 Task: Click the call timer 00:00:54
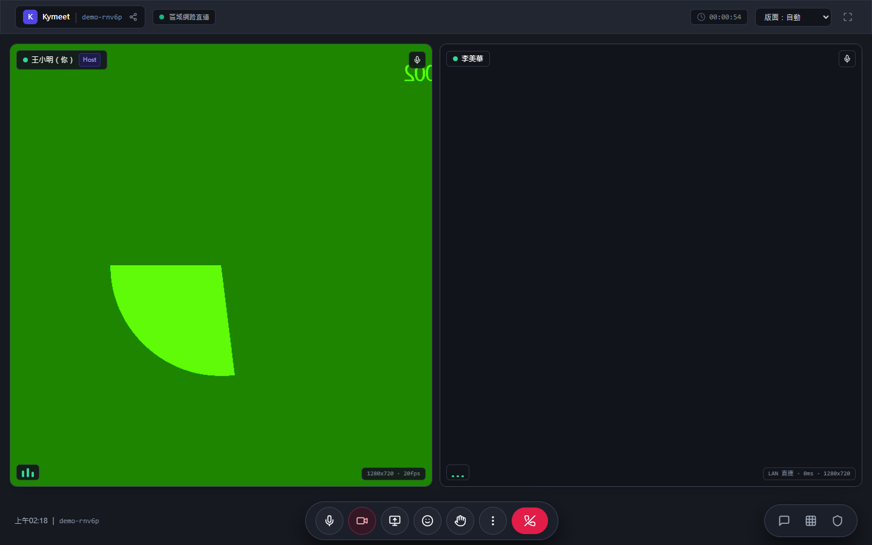point(719,17)
